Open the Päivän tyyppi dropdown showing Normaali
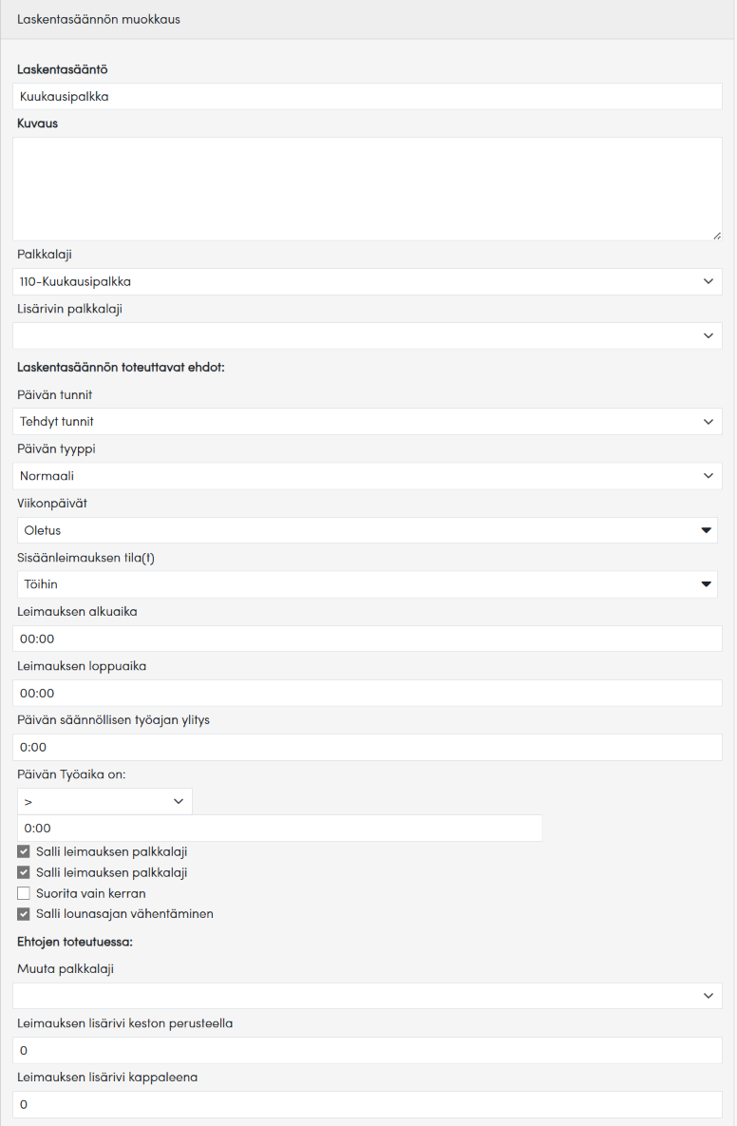Viewport: 737px width, 1126px height. [x=368, y=475]
